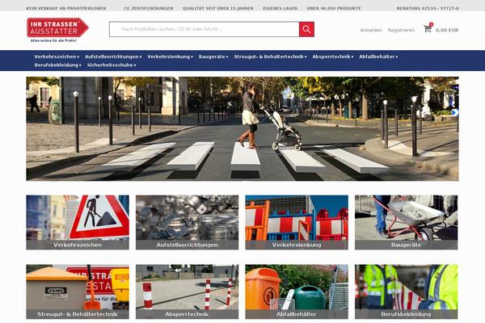Click the red search magnifier button
This screenshot has height=323, width=485.
(x=306, y=29)
